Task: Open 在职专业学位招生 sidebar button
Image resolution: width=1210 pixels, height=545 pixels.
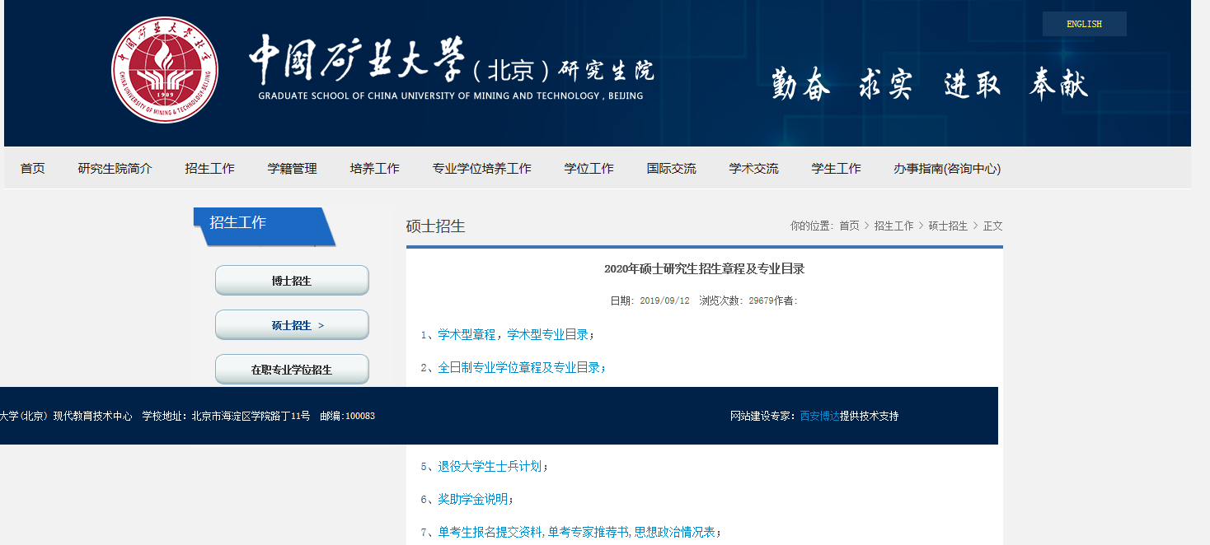Action: pyautogui.click(x=292, y=370)
